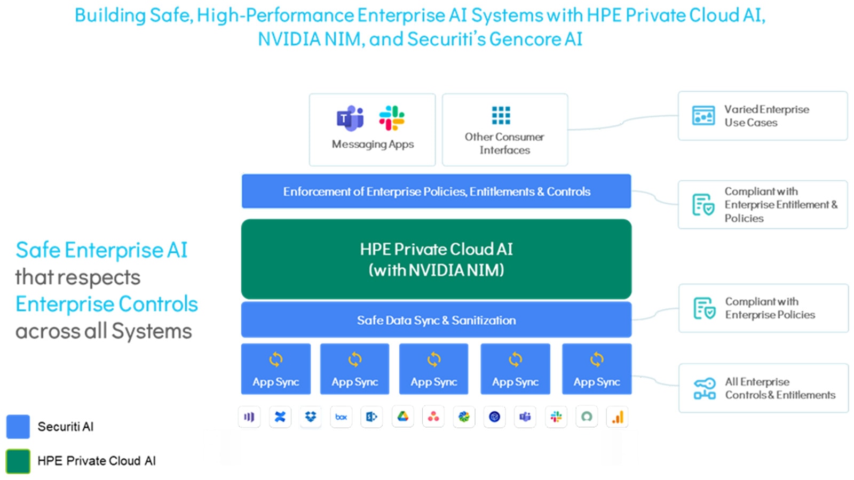854x480 pixels.
Task: Select the SharePoint icon
Action: [371, 417]
